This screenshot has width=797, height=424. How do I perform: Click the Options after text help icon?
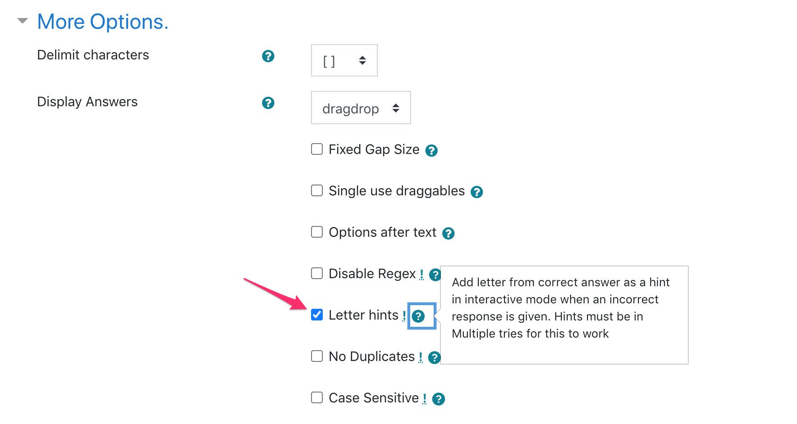click(448, 233)
